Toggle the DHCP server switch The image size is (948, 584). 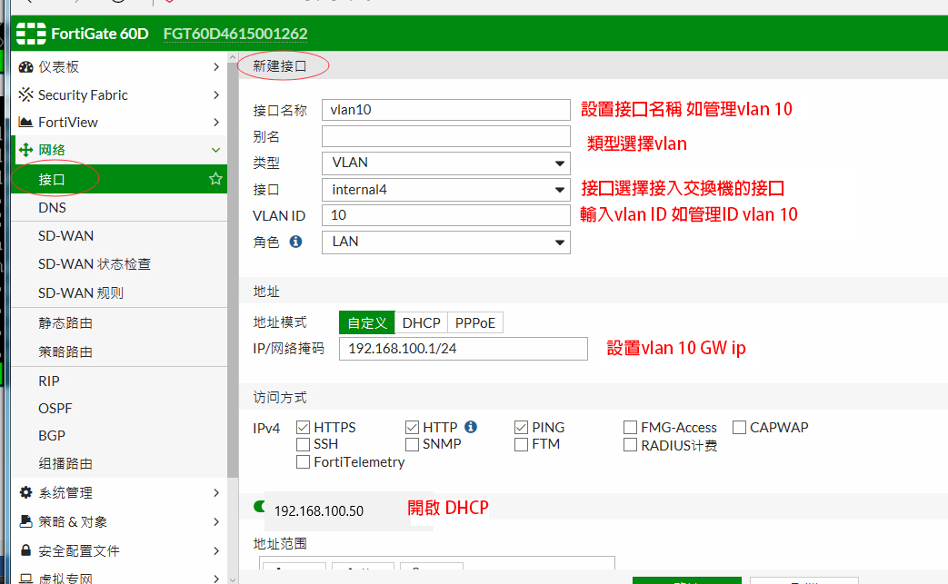[x=259, y=507]
